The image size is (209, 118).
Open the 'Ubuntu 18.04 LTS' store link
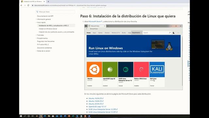click(96, 101)
